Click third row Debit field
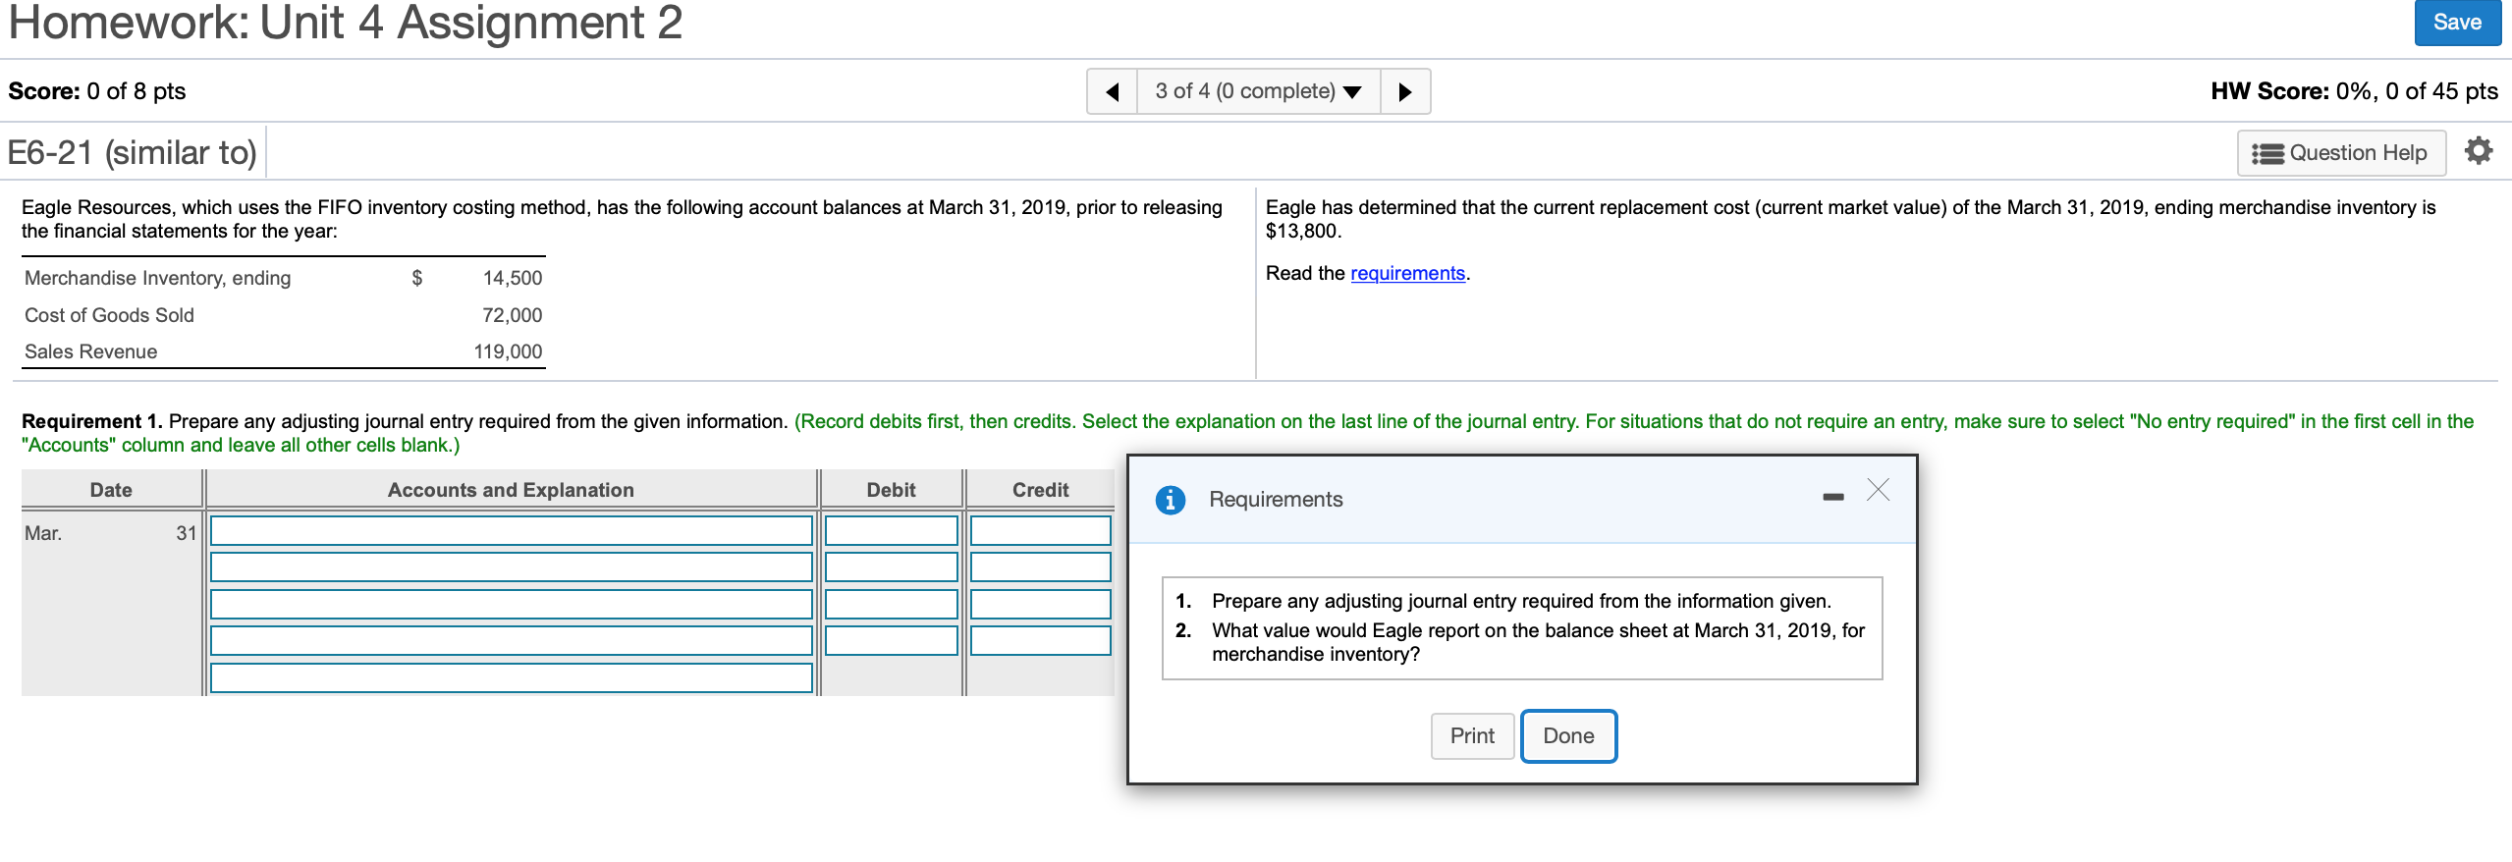The height and width of the screenshot is (862, 2512). (892, 604)
